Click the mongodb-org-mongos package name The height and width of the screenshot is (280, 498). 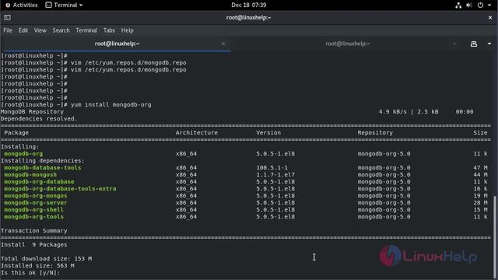36,195
